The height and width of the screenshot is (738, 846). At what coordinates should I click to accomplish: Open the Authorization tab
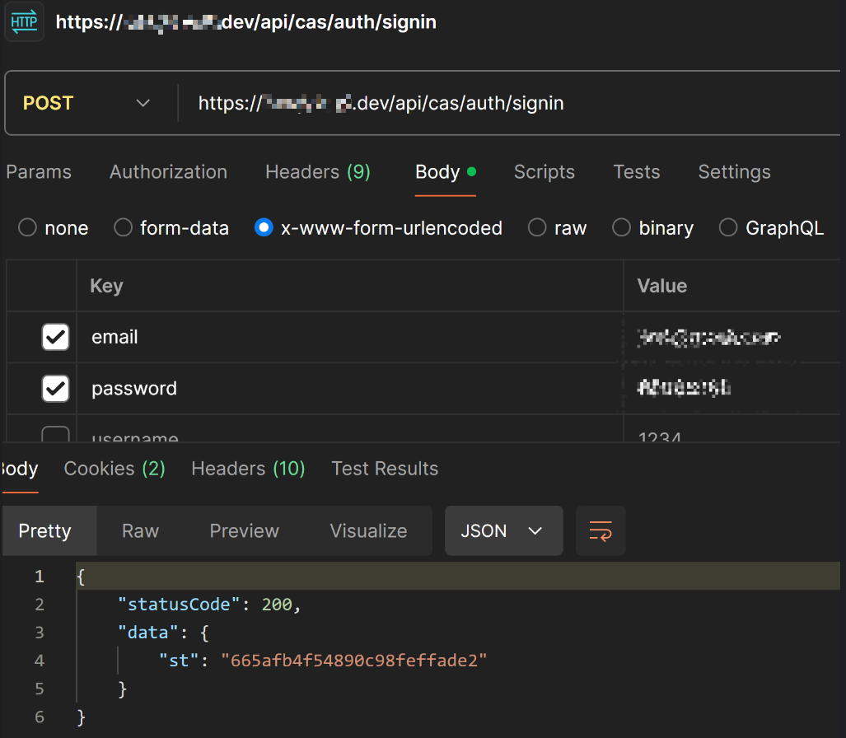pos(168,172)
